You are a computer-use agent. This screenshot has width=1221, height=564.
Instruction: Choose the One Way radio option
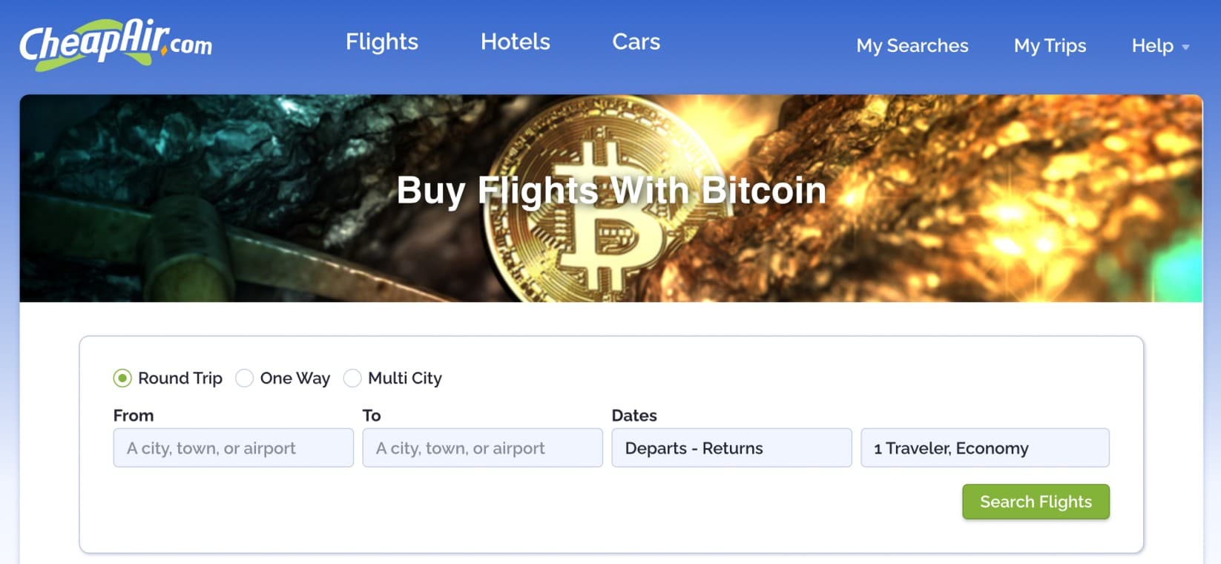point(244,378)
